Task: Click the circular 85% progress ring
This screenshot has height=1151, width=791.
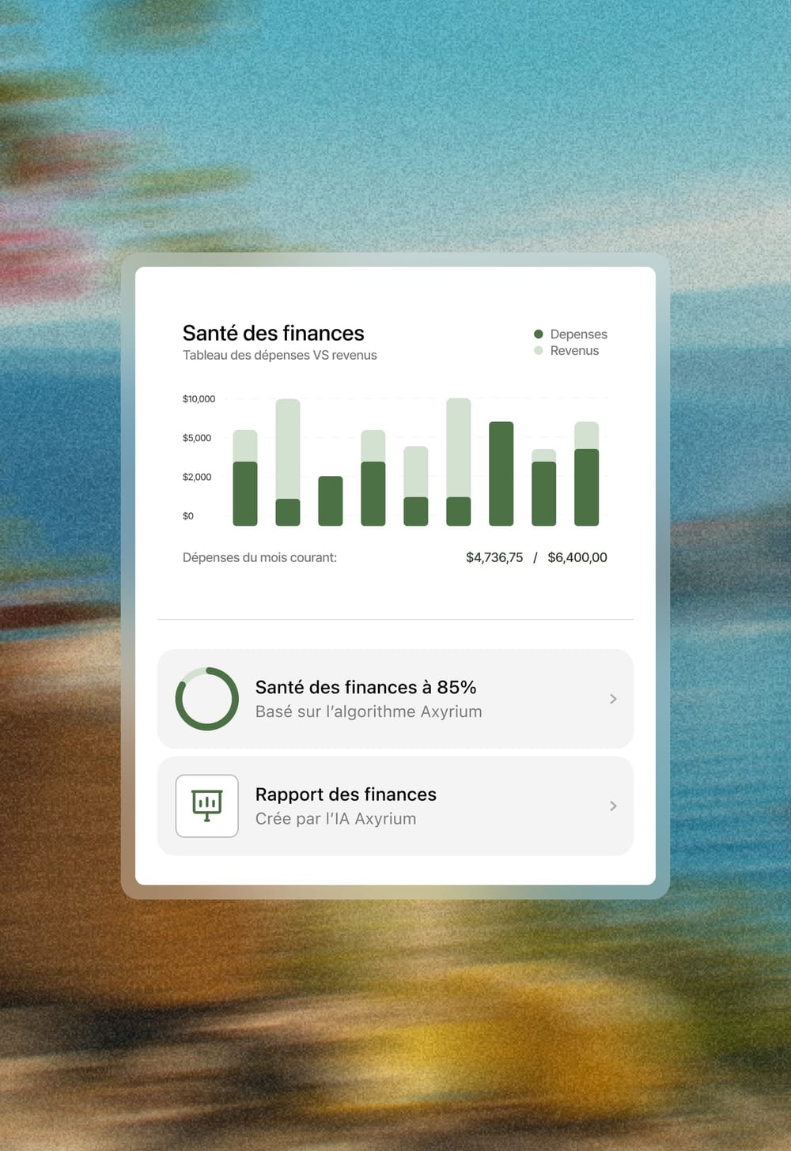Action: [x=206, y=699]
